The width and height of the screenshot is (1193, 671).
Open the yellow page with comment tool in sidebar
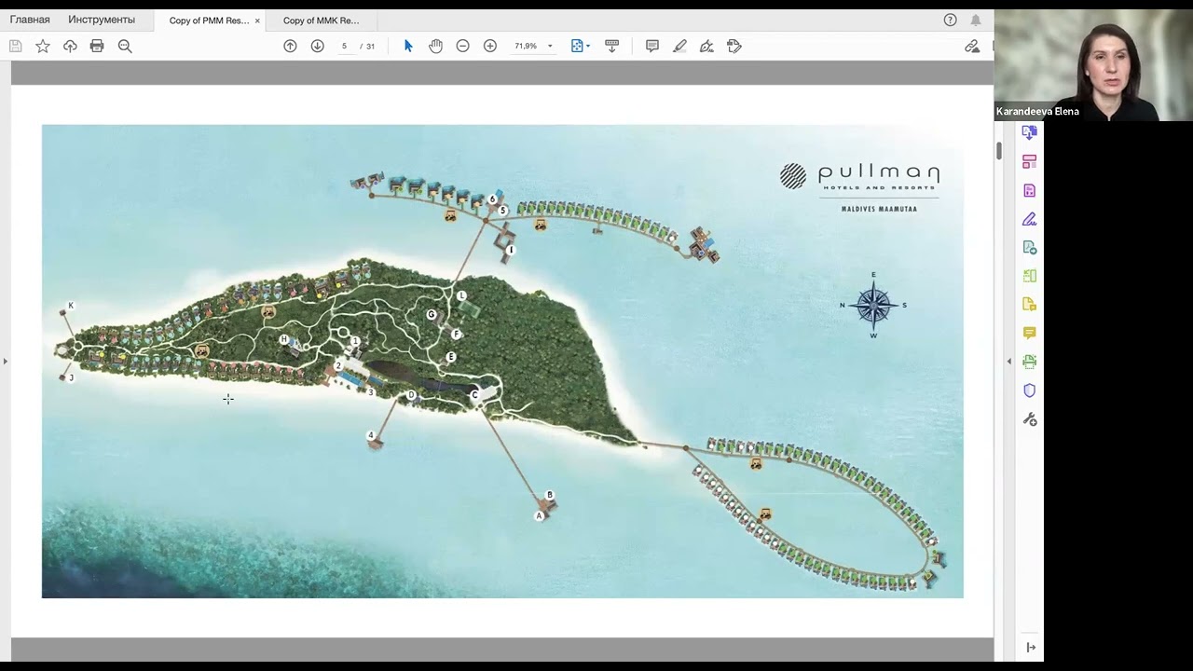tap(1029, 304)
